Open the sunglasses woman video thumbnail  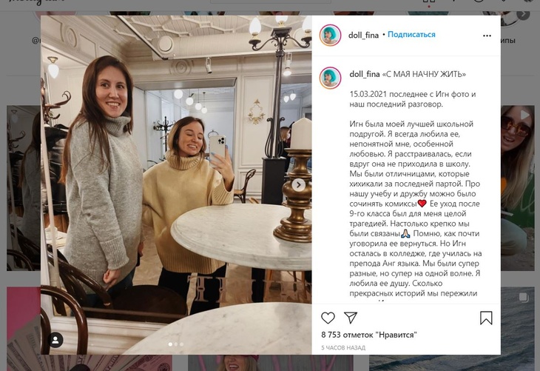pos(518,188)
